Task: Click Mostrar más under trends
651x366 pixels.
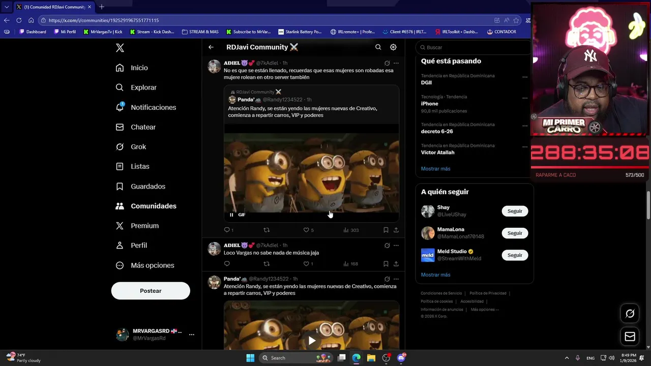Action: [x=435, y=169]
